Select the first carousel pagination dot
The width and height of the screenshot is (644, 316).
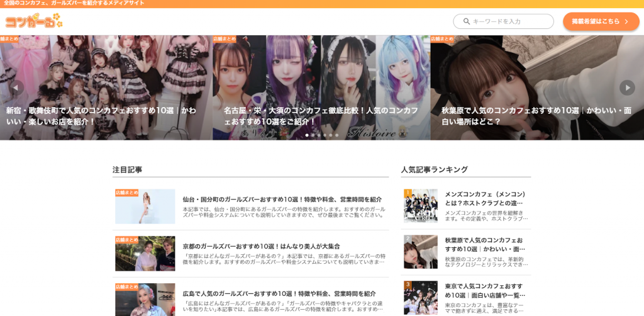click(x=307, y=135)
